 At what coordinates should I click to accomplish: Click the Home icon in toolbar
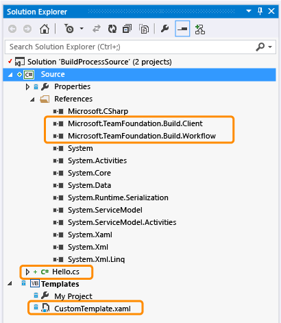[45, 29]
